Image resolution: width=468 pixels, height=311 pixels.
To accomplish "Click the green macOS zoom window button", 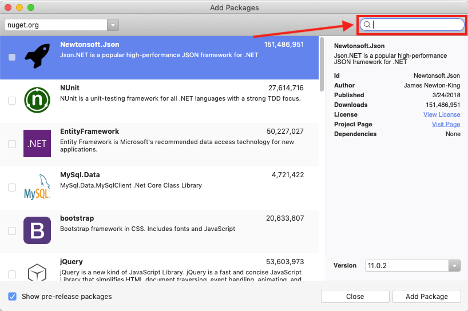I will click(x=31, y=7).
